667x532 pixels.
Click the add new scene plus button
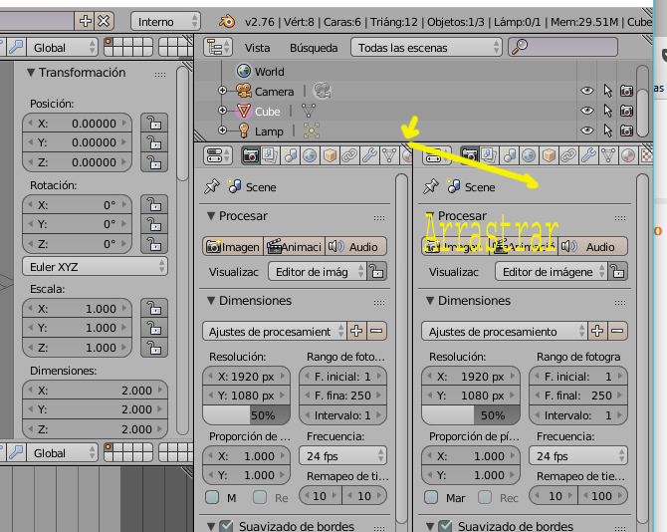pos(85,21)
